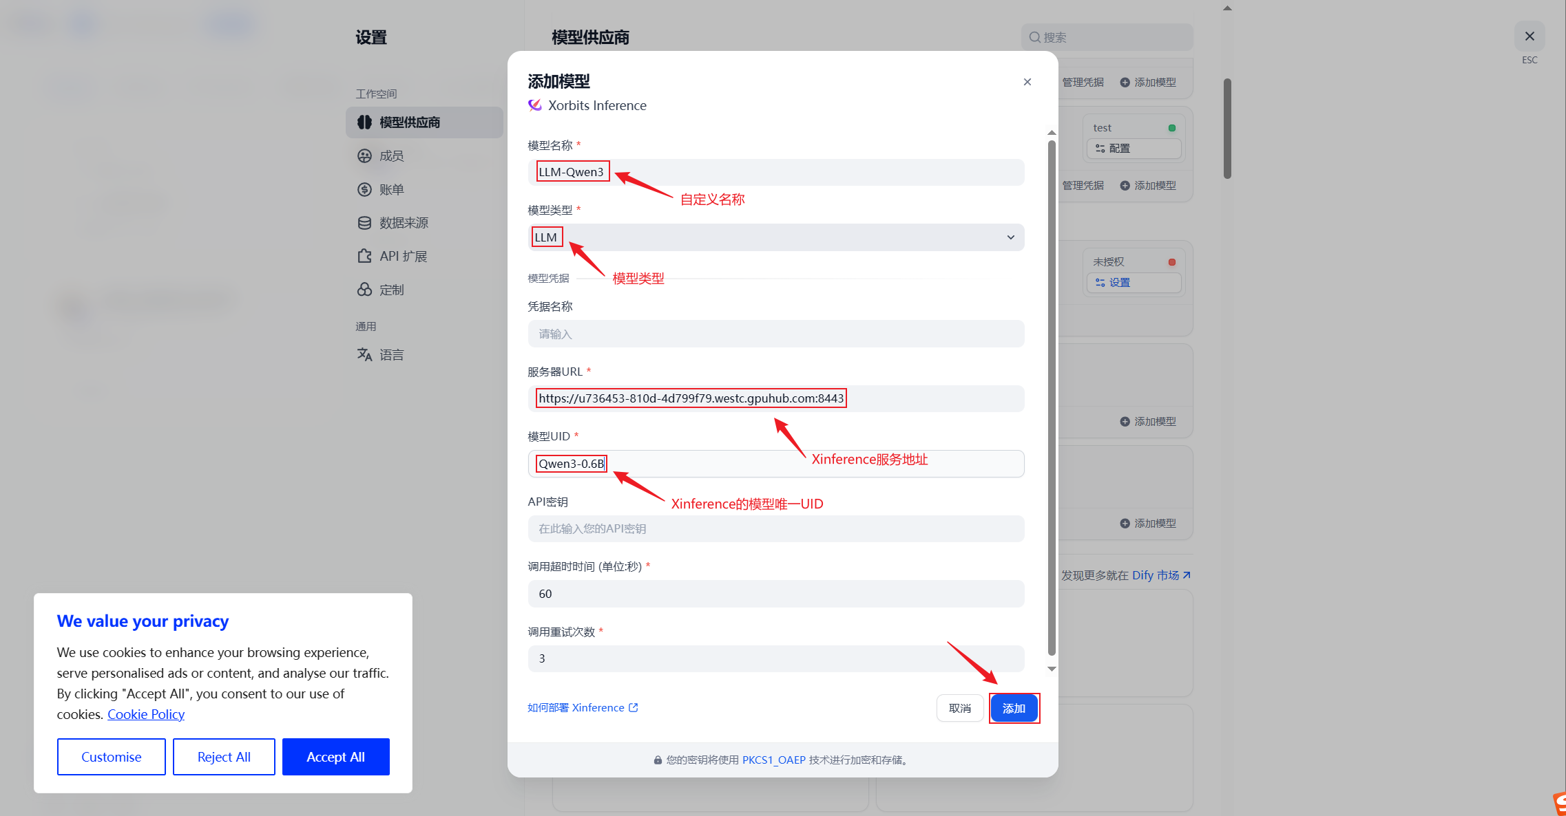The image size is (1566, 816).
Task: Click the 服务器URL input field
Action: (776, 398)
